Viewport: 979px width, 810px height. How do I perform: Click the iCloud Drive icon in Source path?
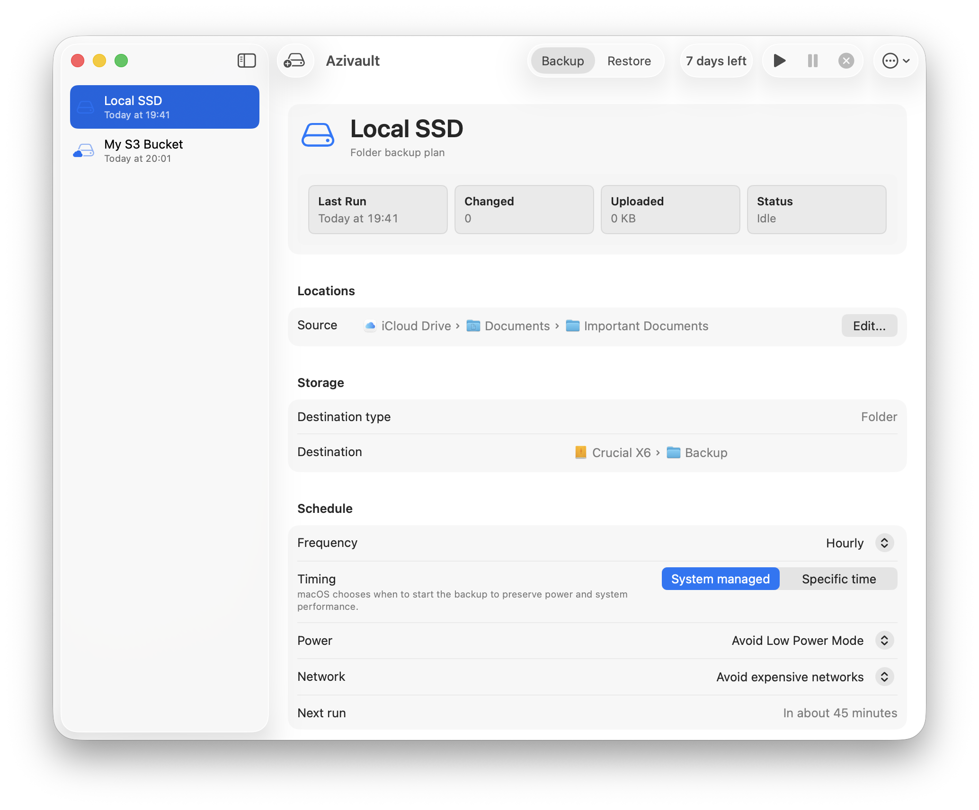pyautogui.click(x=370, y=326)
